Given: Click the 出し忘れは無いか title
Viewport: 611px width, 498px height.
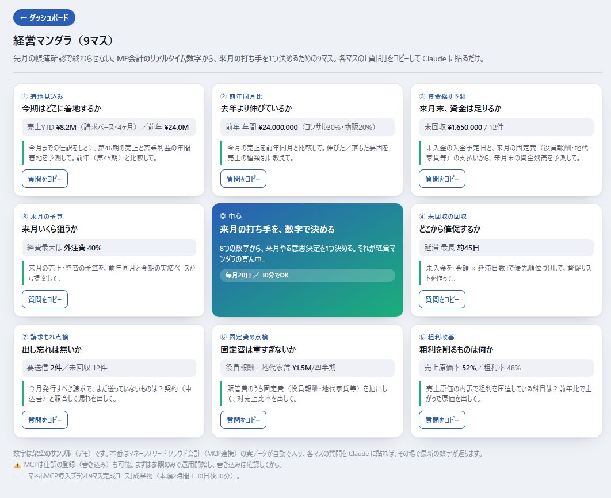Looking at the screenshot, I should 52,350.
